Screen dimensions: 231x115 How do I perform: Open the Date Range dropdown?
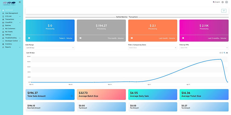(50, 48)
